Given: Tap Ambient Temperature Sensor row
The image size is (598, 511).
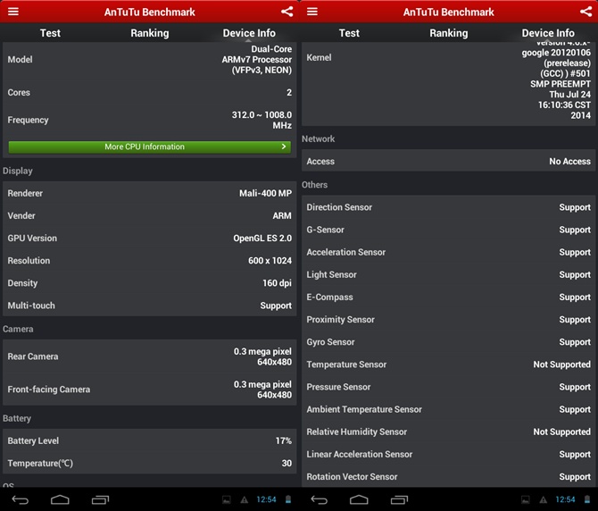Looking at the screenshot, I should coord(448,409).
